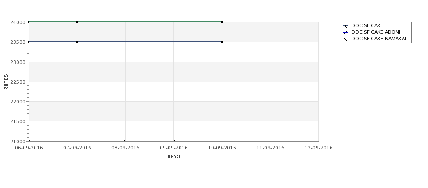Click the DOC SF CAKE legend marker icon
428x188 pixels.
(x=345, y=26)
